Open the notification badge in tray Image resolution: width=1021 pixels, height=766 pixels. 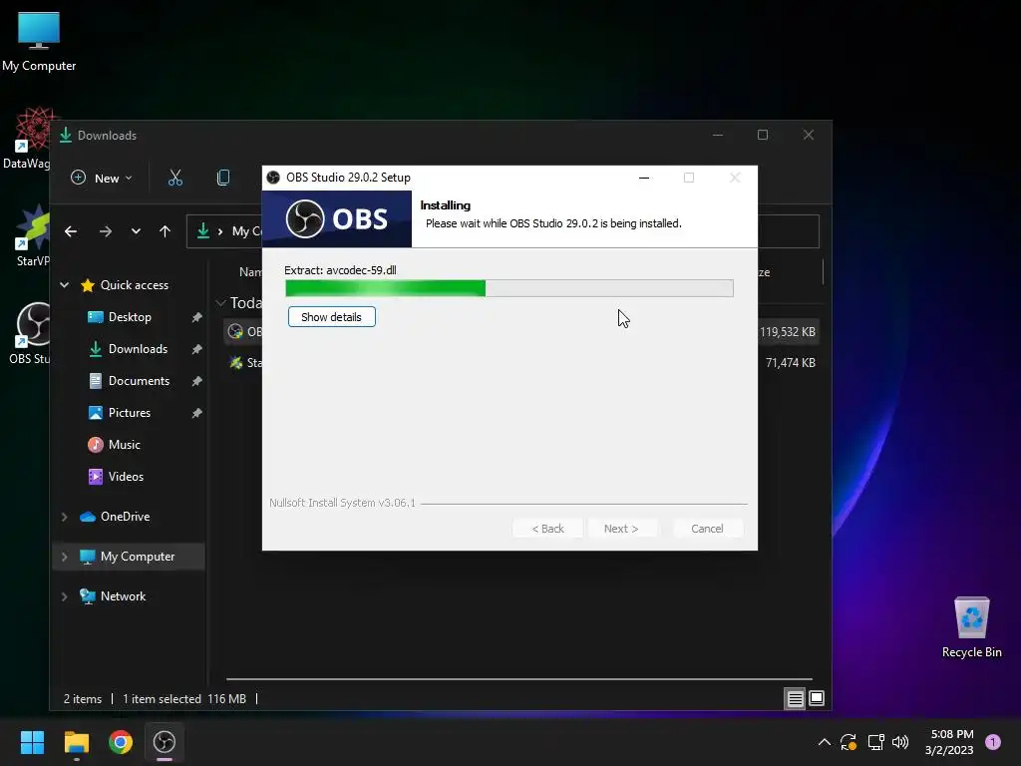tap(993, 742)
